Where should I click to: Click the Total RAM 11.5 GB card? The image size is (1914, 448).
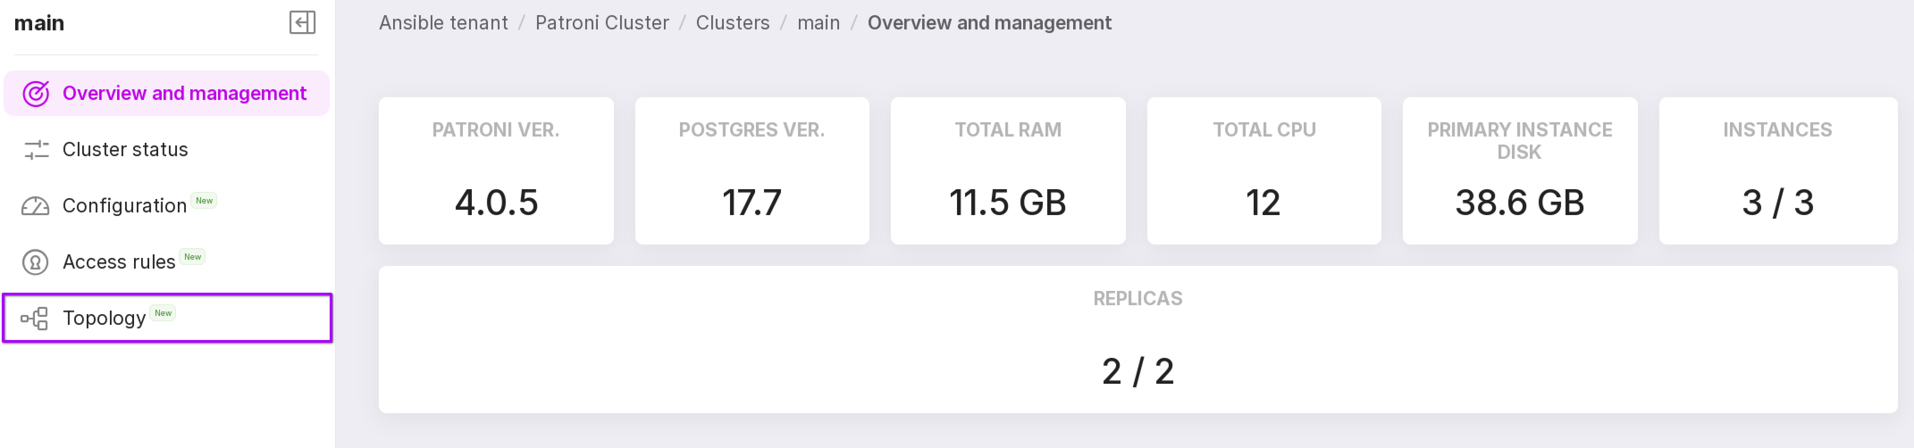point(1007,170)
